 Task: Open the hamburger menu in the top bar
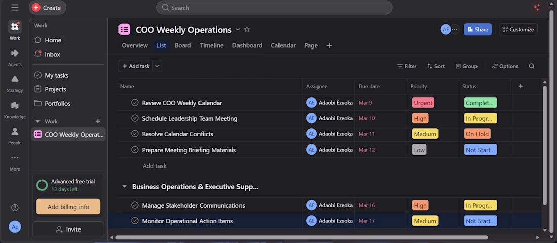click(15, 8)
